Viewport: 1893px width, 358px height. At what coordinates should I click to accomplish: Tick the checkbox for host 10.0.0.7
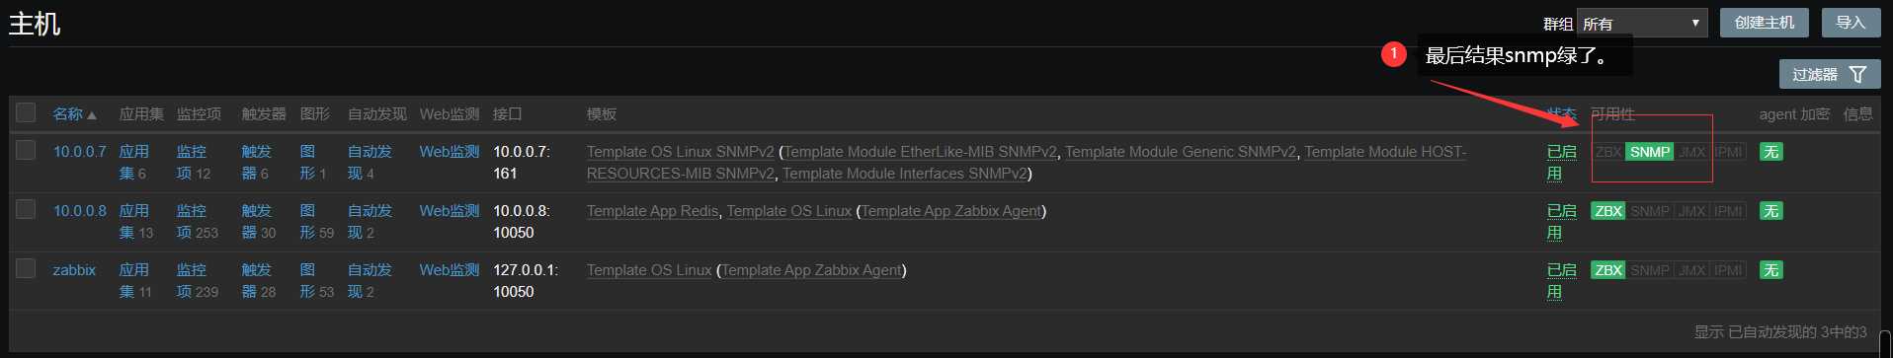(26, 150)
